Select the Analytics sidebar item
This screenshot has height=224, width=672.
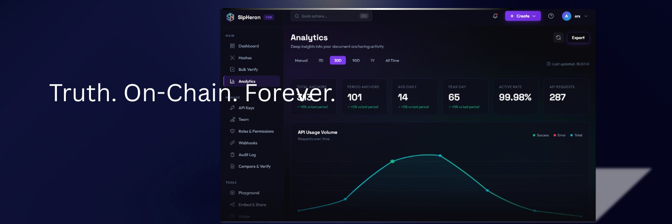252,81
